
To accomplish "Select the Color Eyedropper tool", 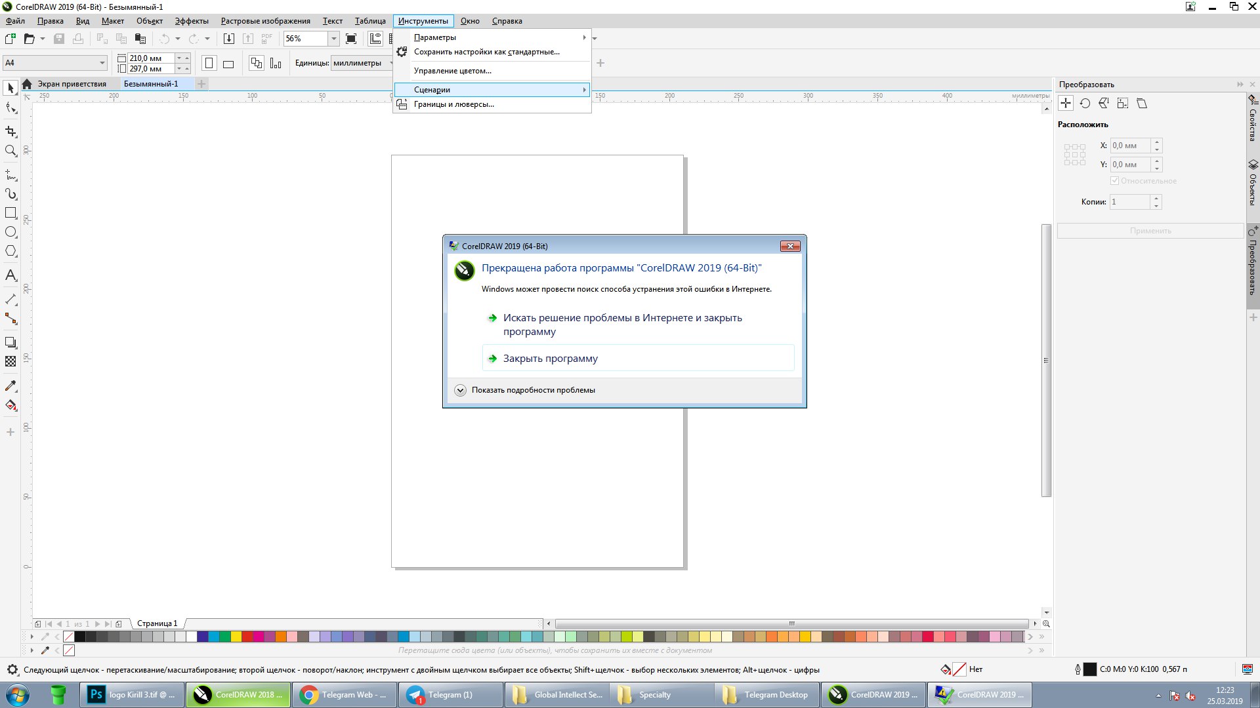I will (x=10, y=385).
